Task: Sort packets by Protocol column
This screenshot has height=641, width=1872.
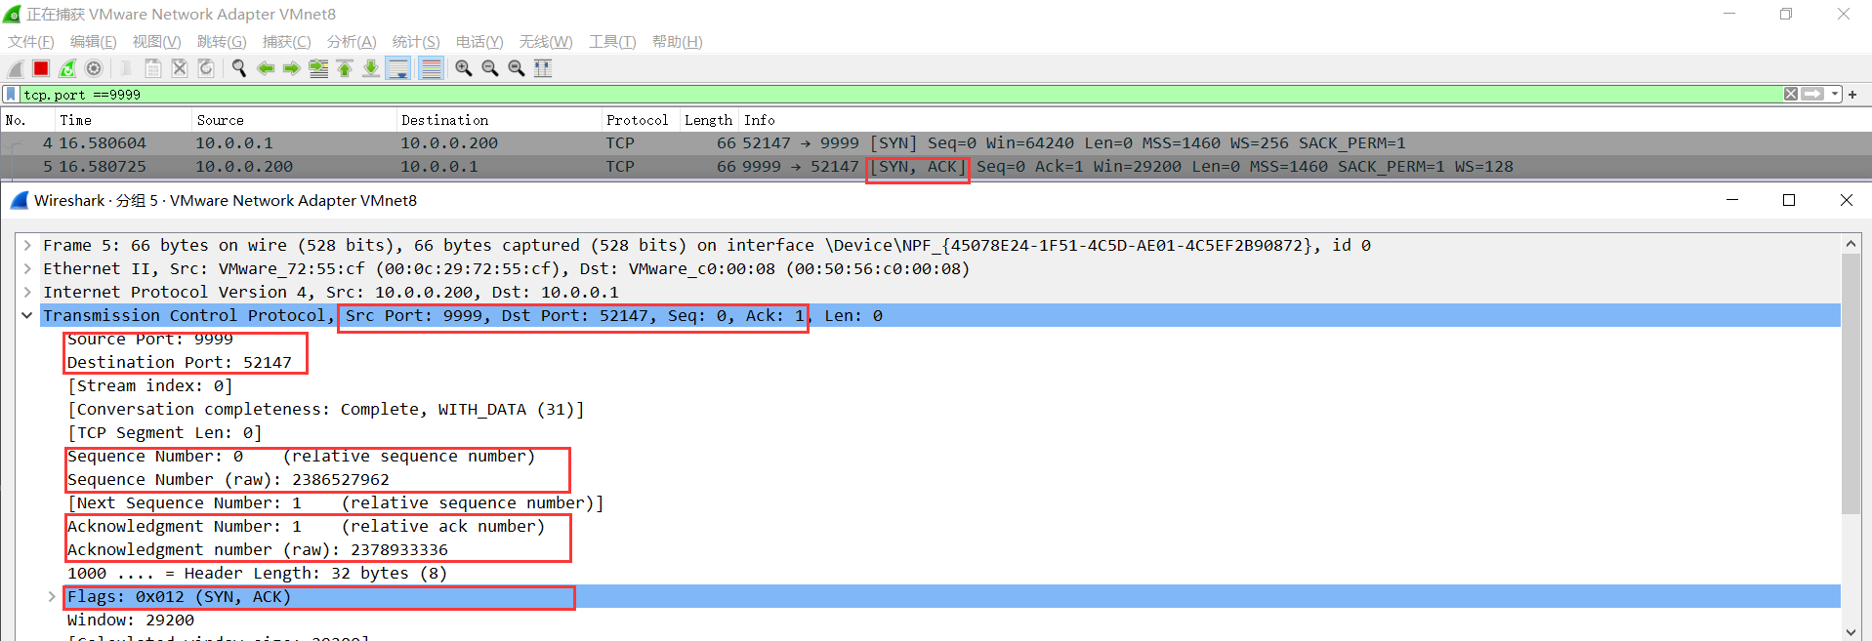Action: (641, 120)
